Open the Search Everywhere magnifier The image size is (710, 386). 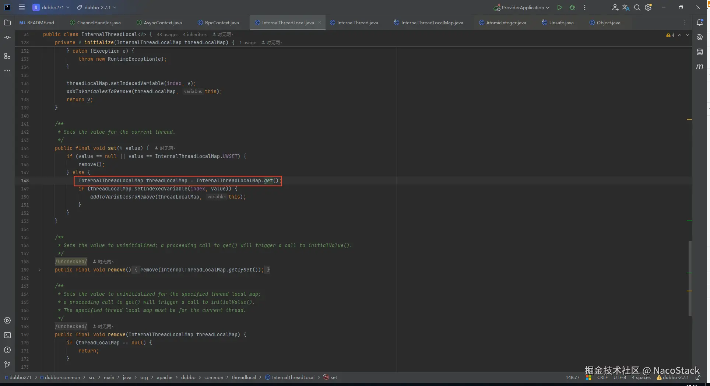[637, 7]
